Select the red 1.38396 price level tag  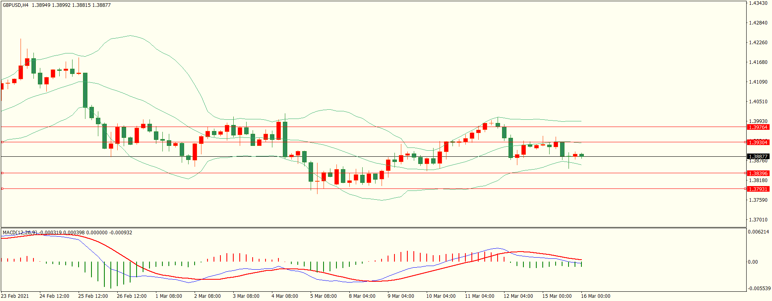click(x=758, y=174)
